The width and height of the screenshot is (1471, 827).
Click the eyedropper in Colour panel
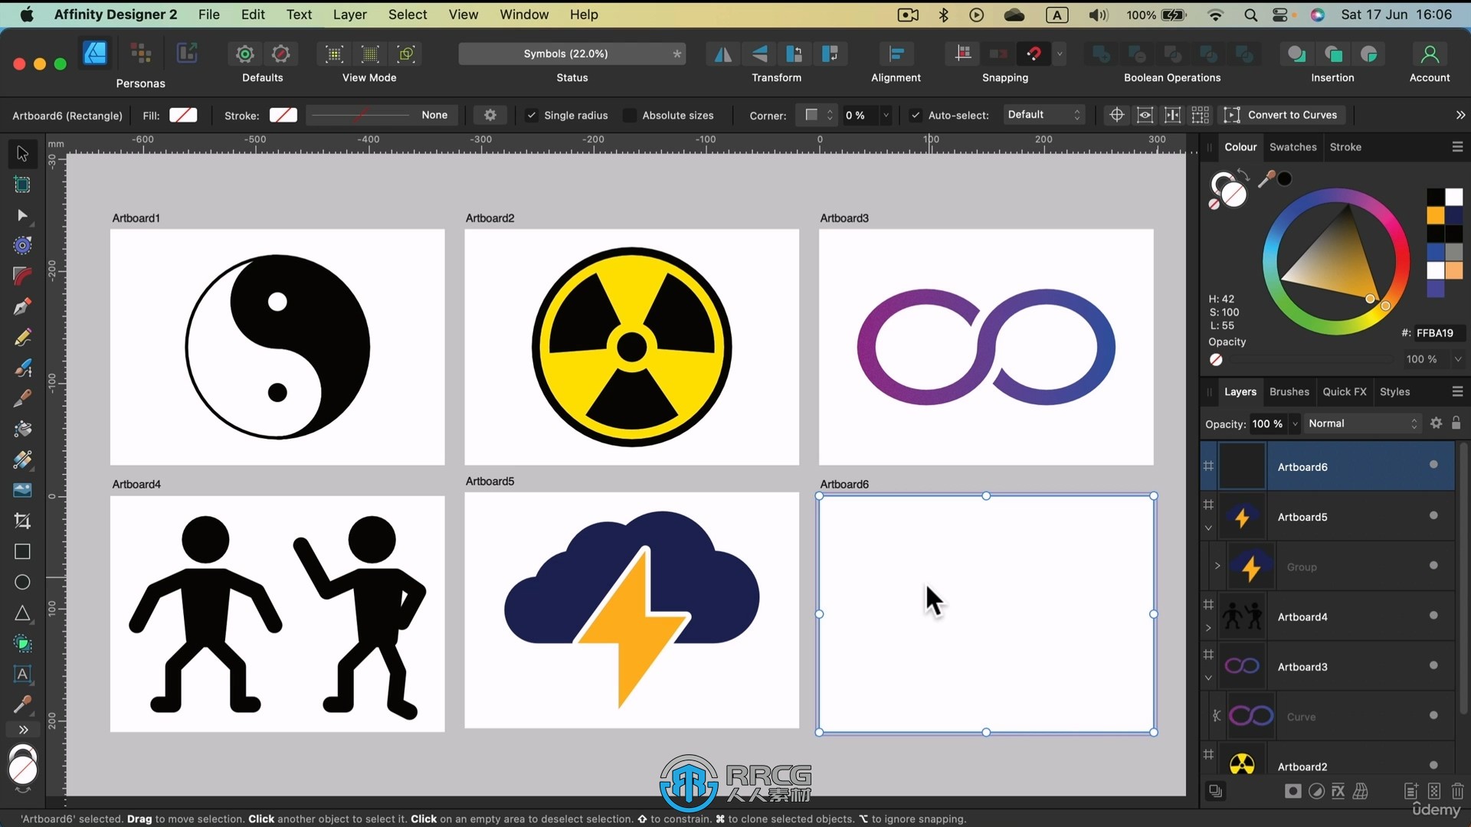point(1266,179)
